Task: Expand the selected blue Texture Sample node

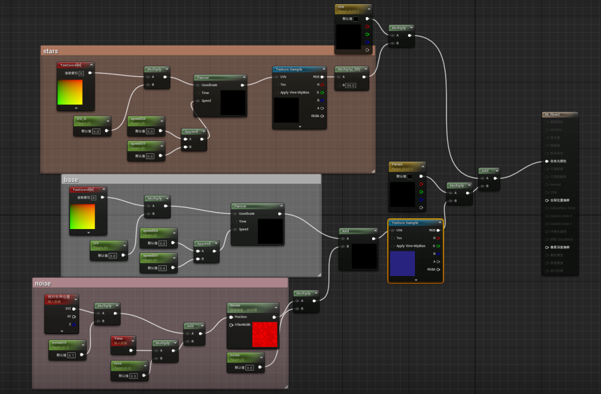Action: 416,280
